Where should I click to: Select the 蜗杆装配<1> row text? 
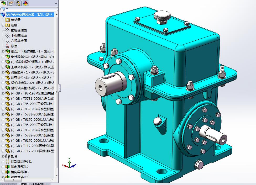(33, 57)
